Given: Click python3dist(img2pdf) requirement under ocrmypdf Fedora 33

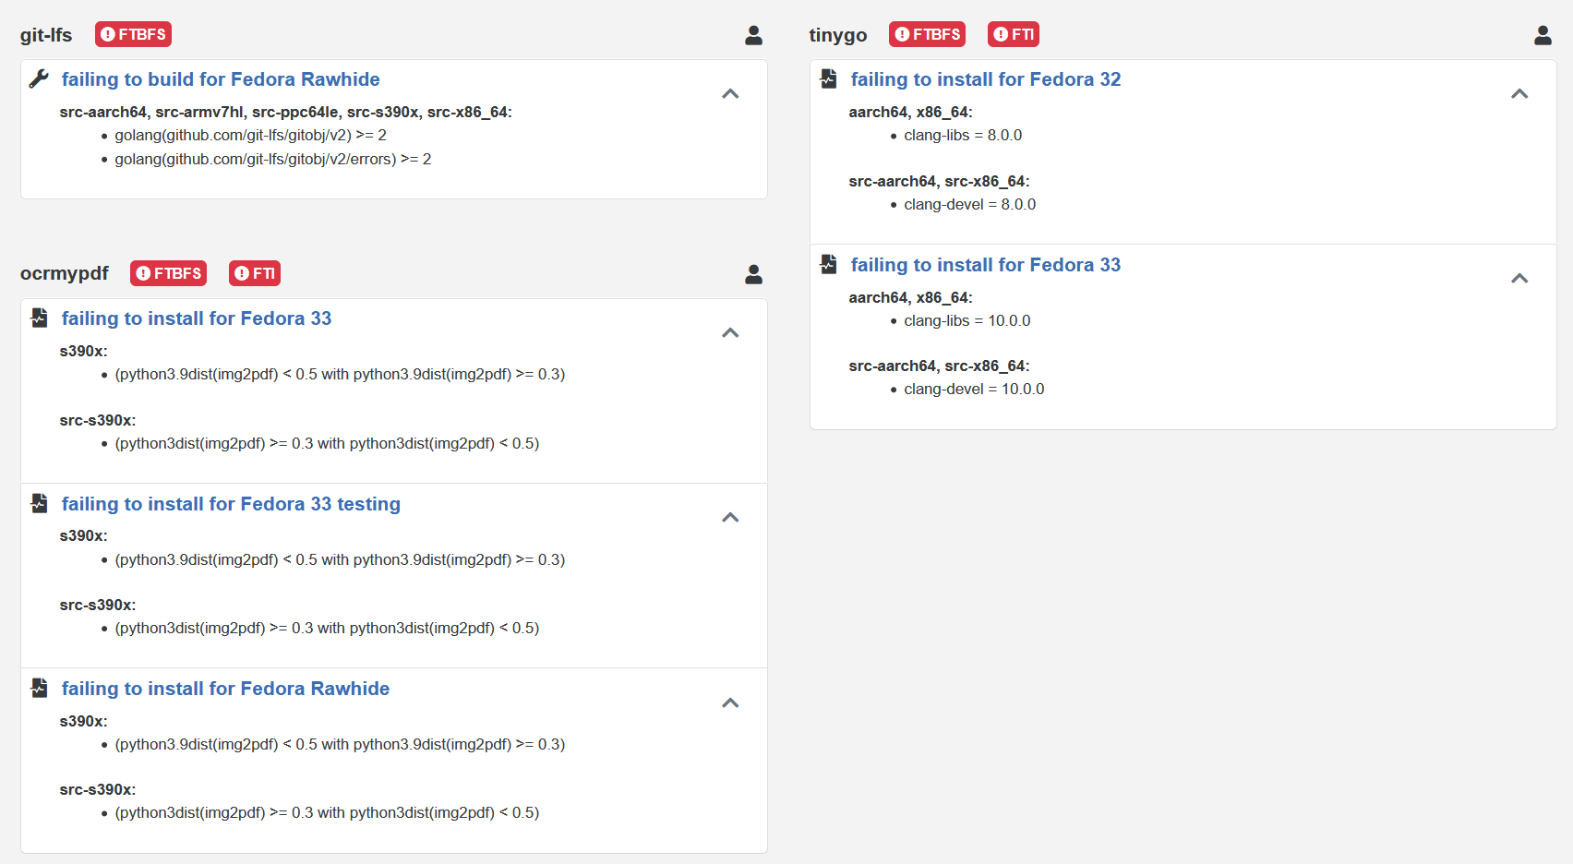Looking at the screenshot, I should click(328, 443).
